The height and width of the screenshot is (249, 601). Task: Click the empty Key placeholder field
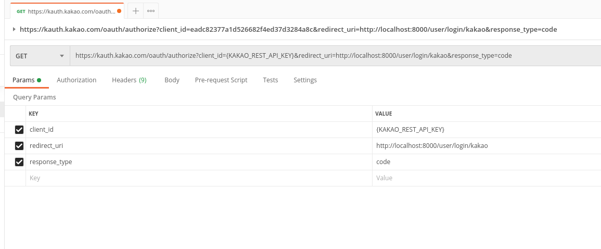click(199, 178)
